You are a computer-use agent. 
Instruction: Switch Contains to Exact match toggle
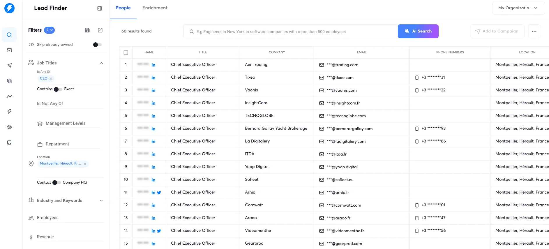point(58,89)
